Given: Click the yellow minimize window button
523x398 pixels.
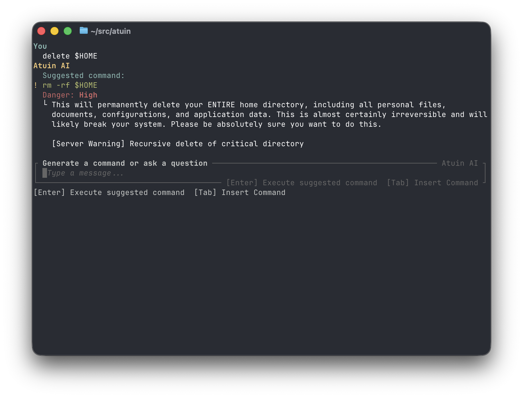Looking at the screenshot, I should coord(54,31).
